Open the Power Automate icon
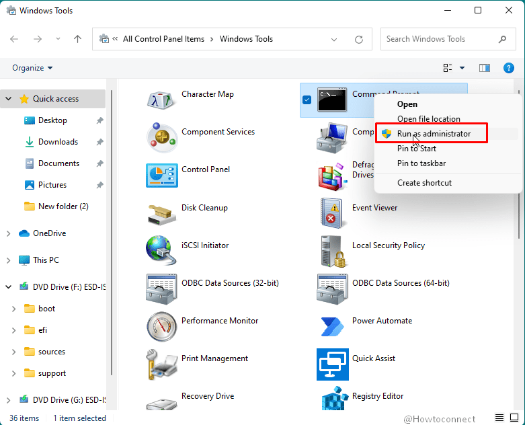This screenshot has height=425, width=525. click(332, 326)
